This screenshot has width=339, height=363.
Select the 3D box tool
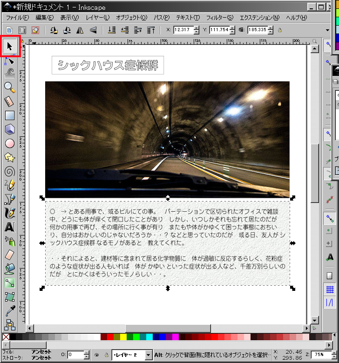click(x=9, y=129)
